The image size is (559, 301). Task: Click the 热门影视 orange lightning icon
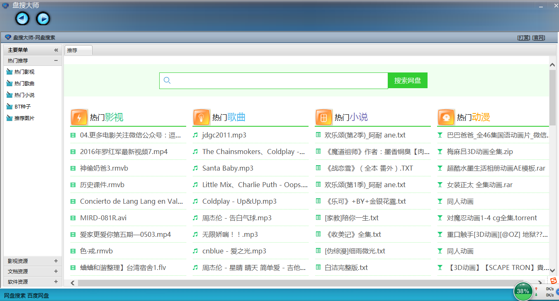tap(79, 117)
